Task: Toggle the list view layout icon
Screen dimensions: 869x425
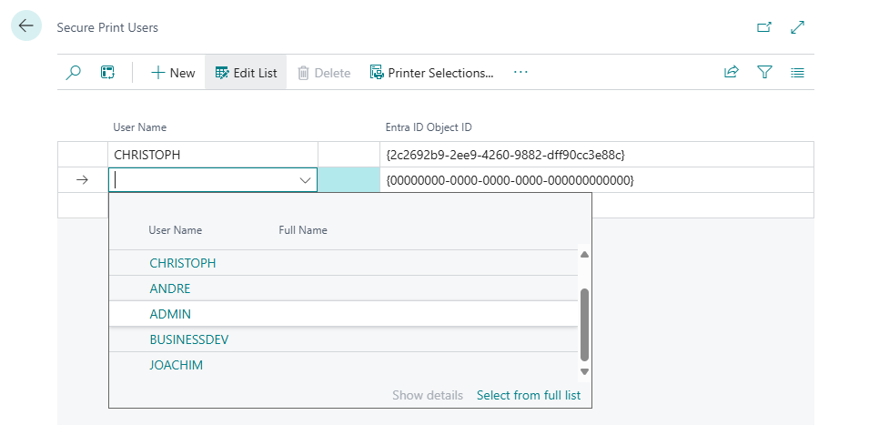Action: click(x=798, y=73)
